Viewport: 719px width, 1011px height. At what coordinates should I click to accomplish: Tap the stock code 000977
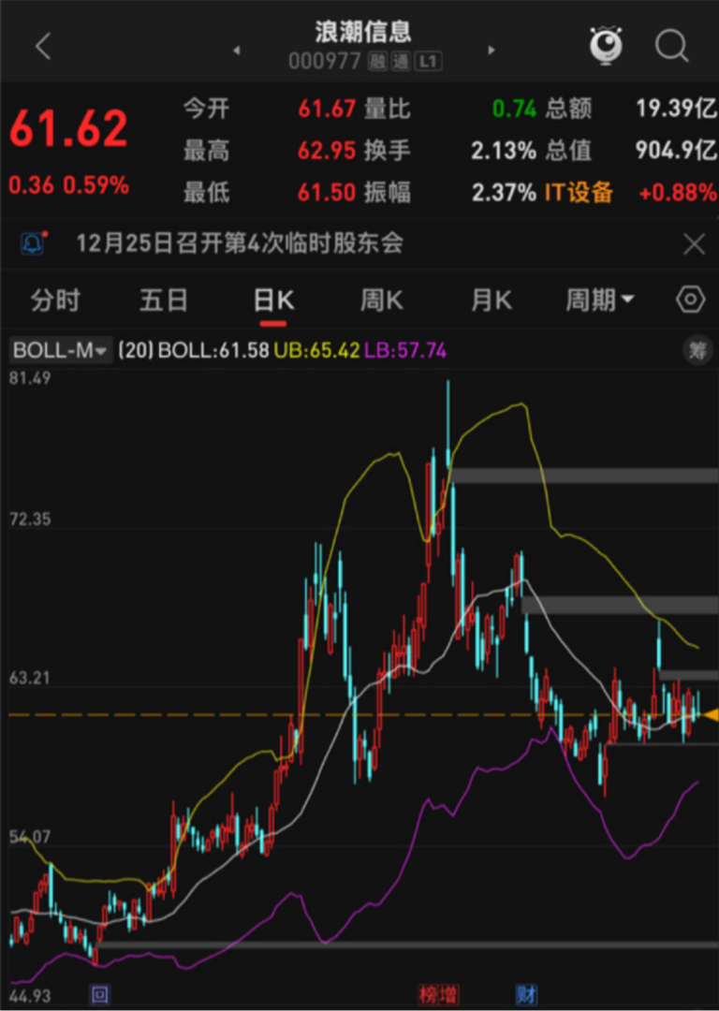click(x=324, y=62)
